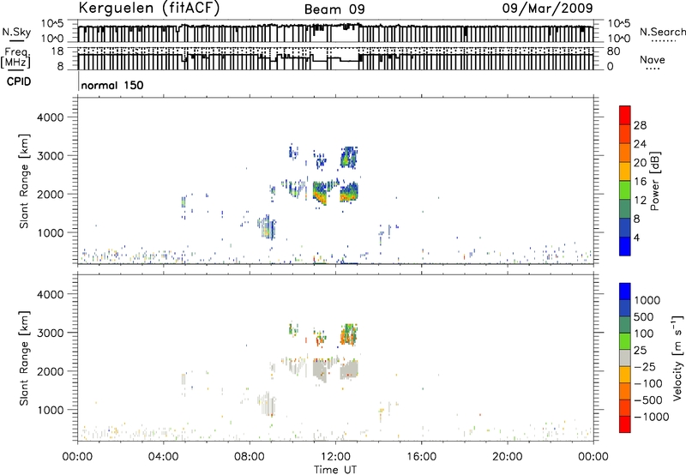The image size is (686, 475).
Task: Click the power panel 'Slant Range [km]' label
Action: (25, 181)
